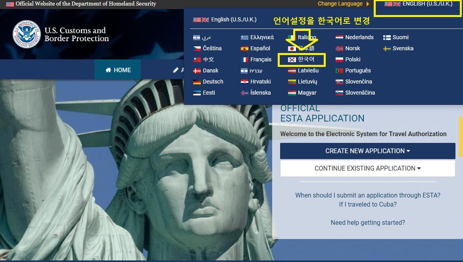Click the Hungarian flag icon beside Magyar
This screenshot has height=262, width=463.
292,93
